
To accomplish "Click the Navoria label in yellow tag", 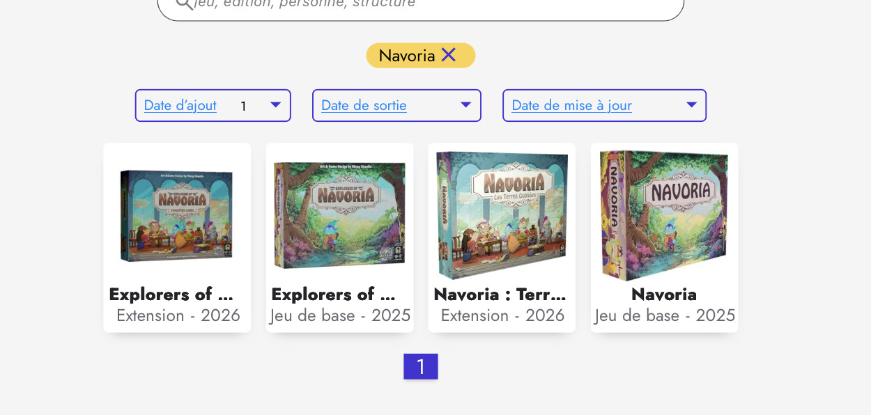I will 407,56.
